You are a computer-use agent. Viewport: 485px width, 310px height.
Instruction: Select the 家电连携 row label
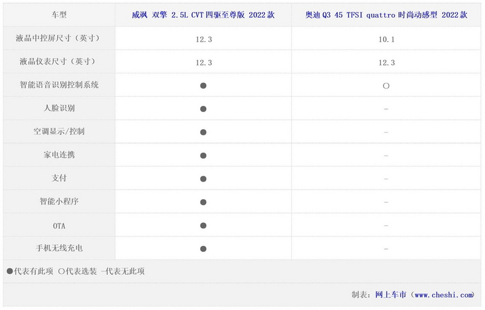pos(59,154)
